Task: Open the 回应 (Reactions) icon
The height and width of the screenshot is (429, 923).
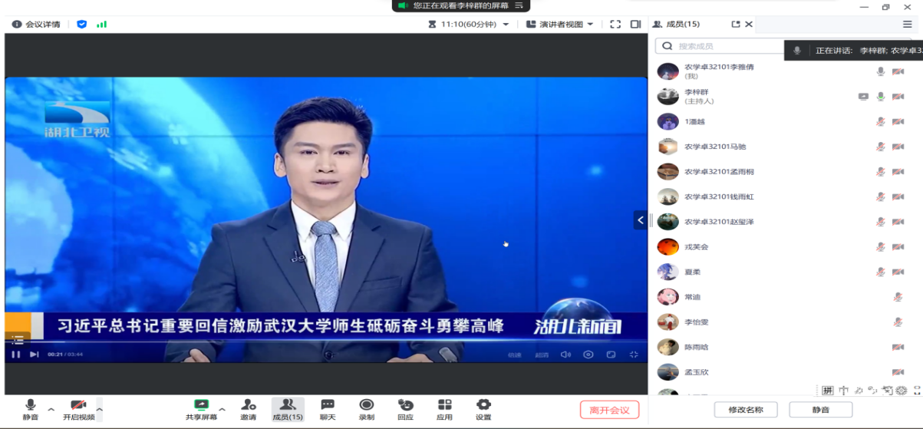Action: 406,408
